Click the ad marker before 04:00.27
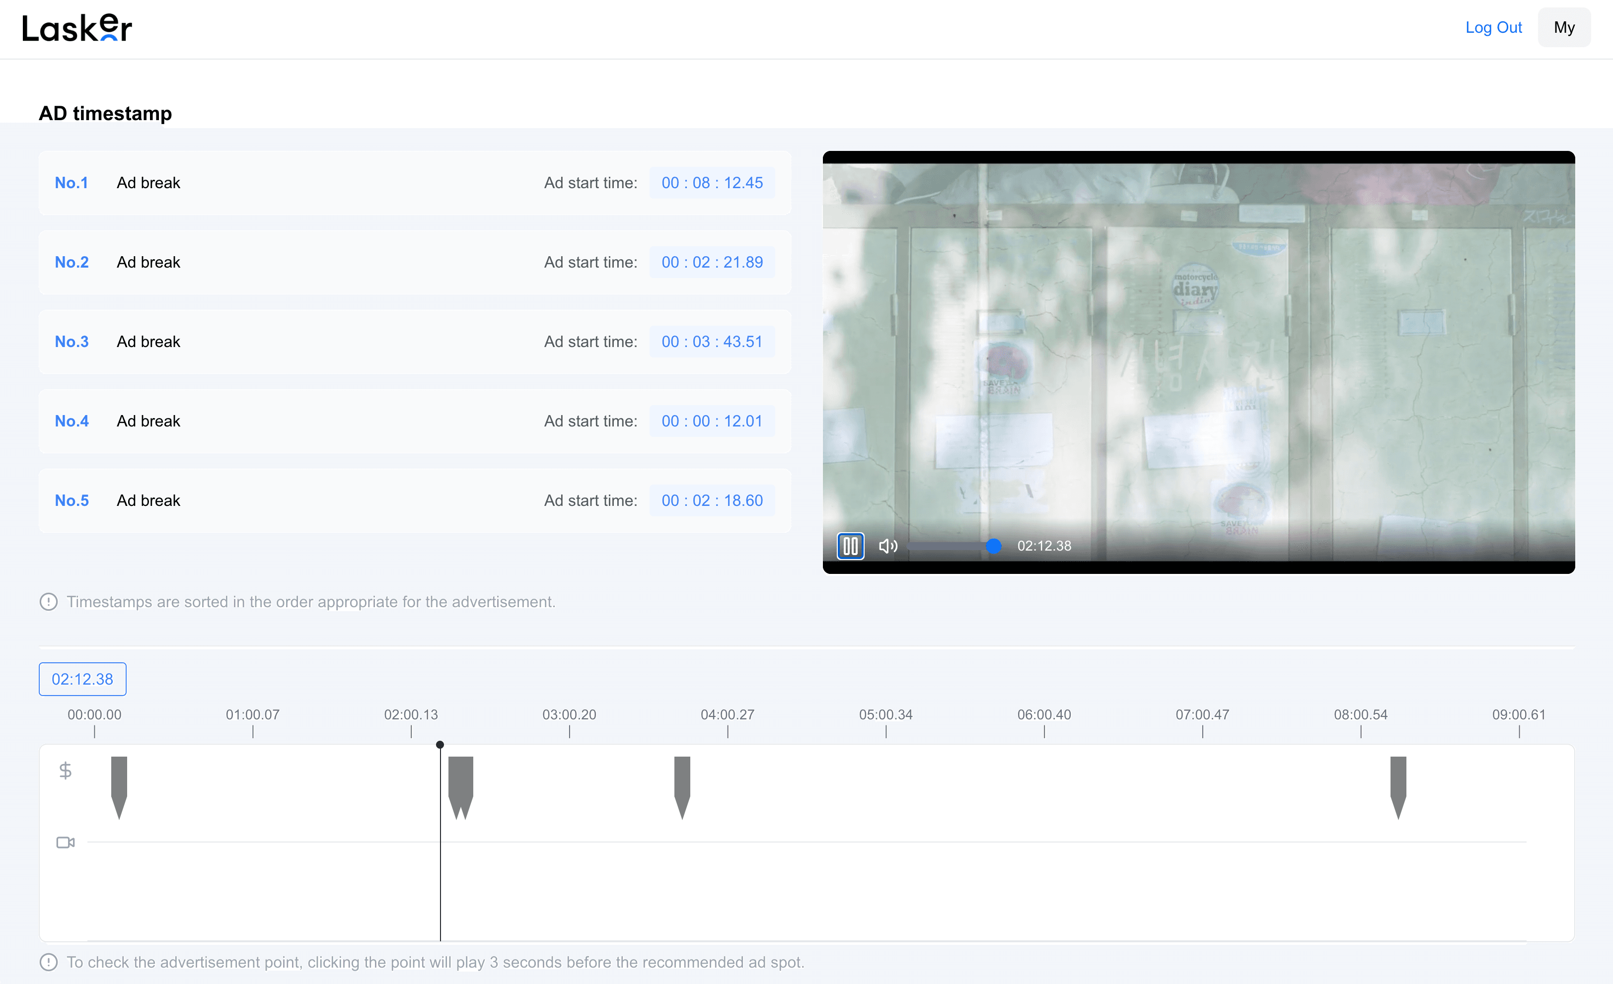 [682, 787]
